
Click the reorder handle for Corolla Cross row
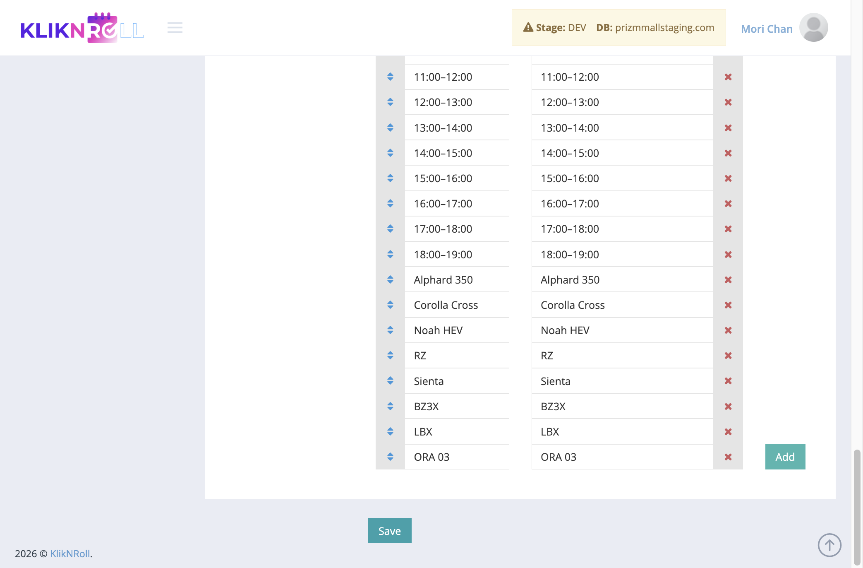point(390,305)
